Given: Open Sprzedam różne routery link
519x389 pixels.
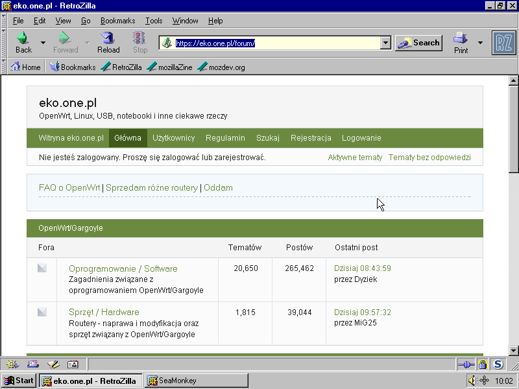Looking at the screenshot, I should coord(152,188).
